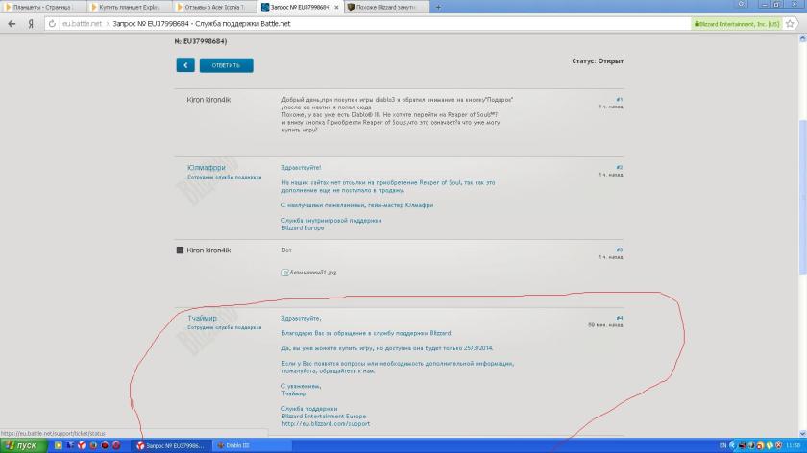Click the system clock showing 11:50
Image resolution: width=807 pixels, height=453 pixels.
(794, 445)
